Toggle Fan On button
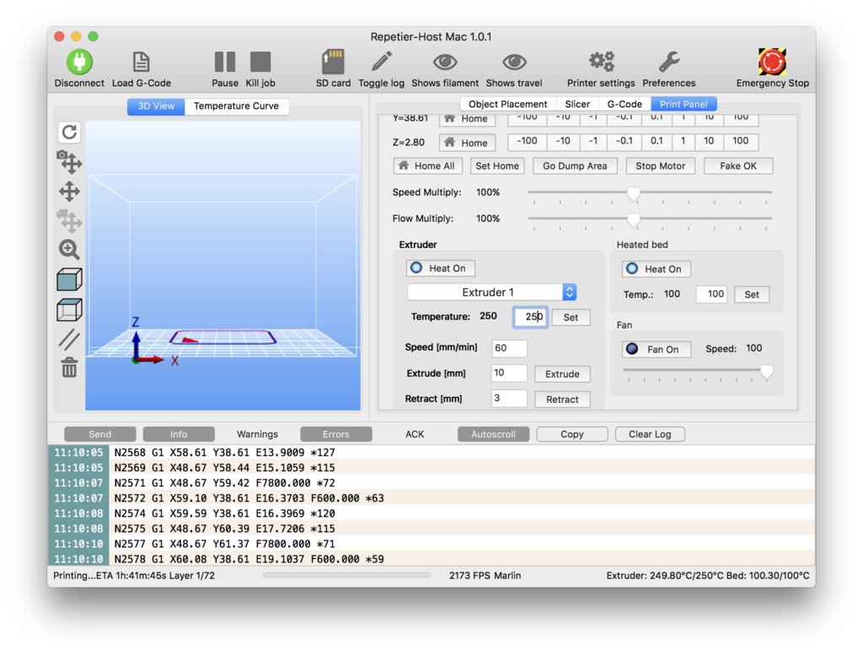863x655 pixels. [x=656, y=349]
